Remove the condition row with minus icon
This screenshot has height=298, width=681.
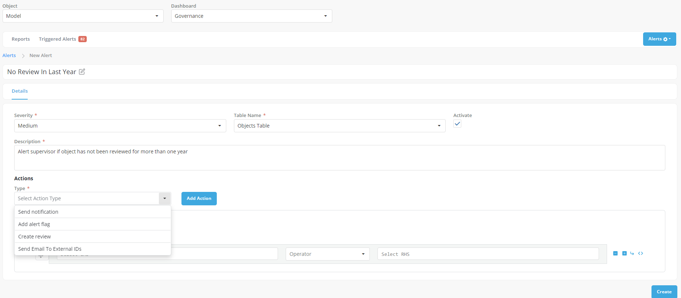(615, 253)
